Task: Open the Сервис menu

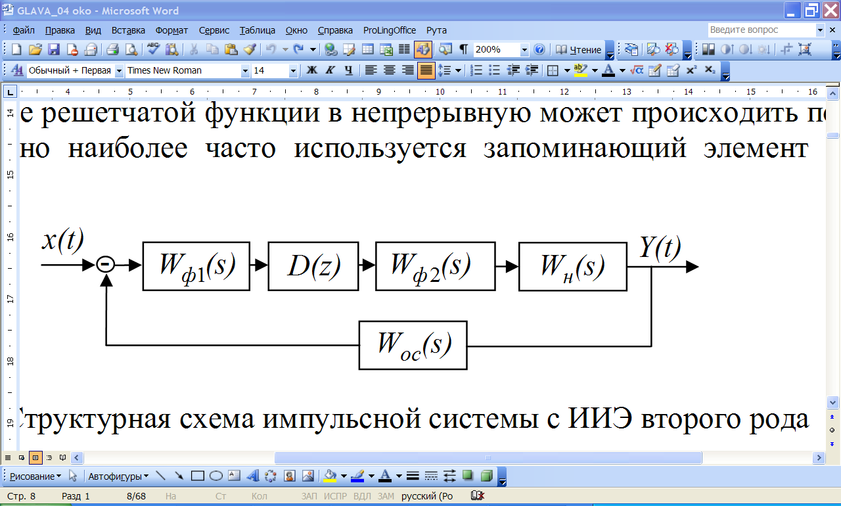Action: click(x=214, y=30)
